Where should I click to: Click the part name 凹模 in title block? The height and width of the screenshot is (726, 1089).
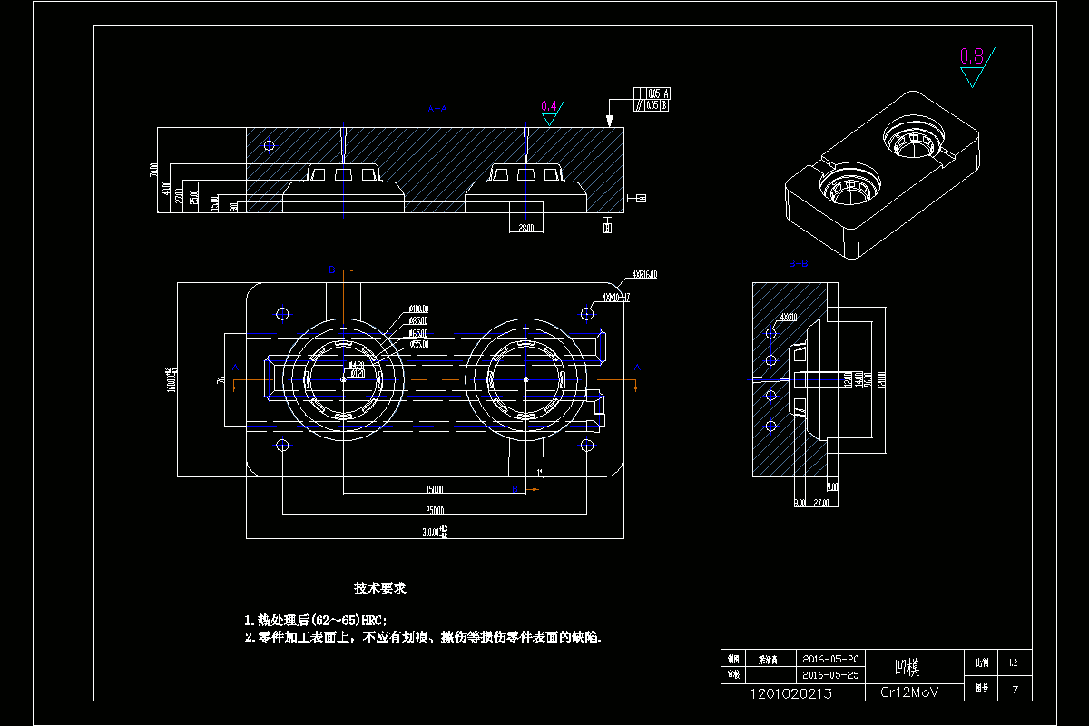pyautogui.click(x=907, y=667)
